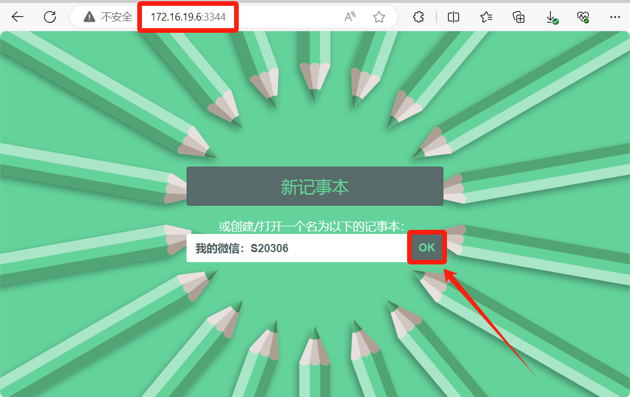This screenshot has height=397, width=630.
Task: Click the 不安全 site info label
Action: 117,17
